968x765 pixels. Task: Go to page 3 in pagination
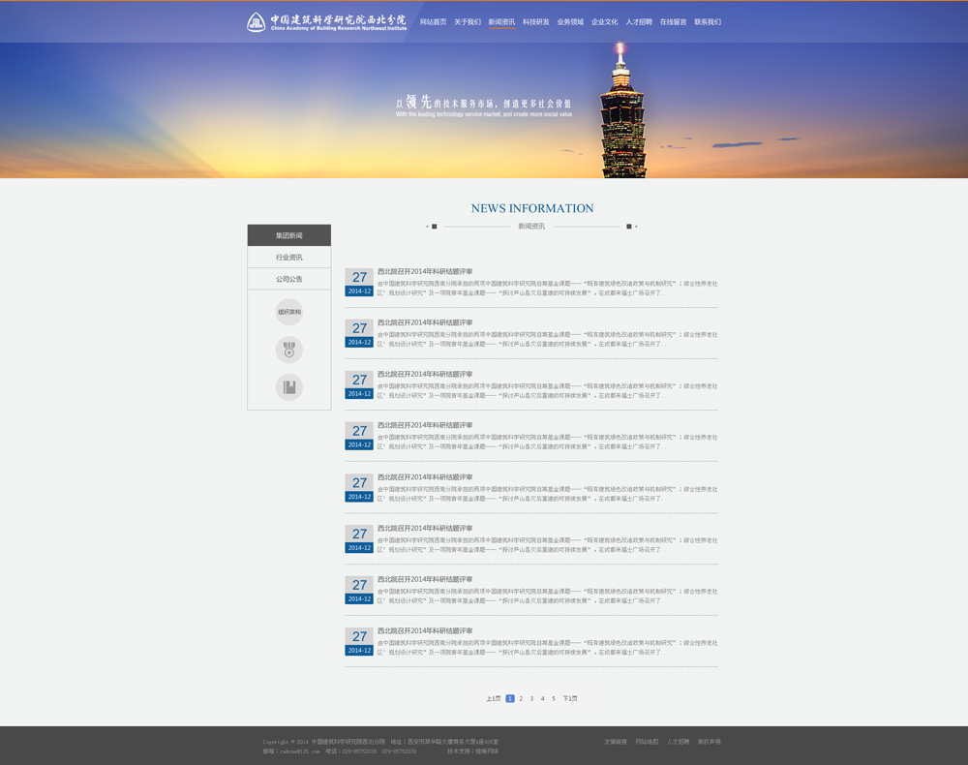point(531,698)
